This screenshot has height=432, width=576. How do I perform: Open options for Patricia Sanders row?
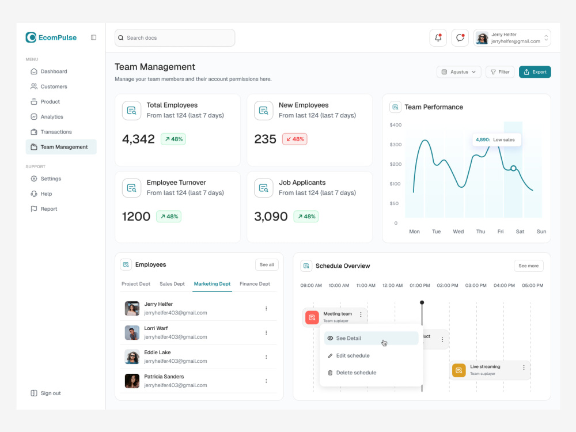pos(266,381)
